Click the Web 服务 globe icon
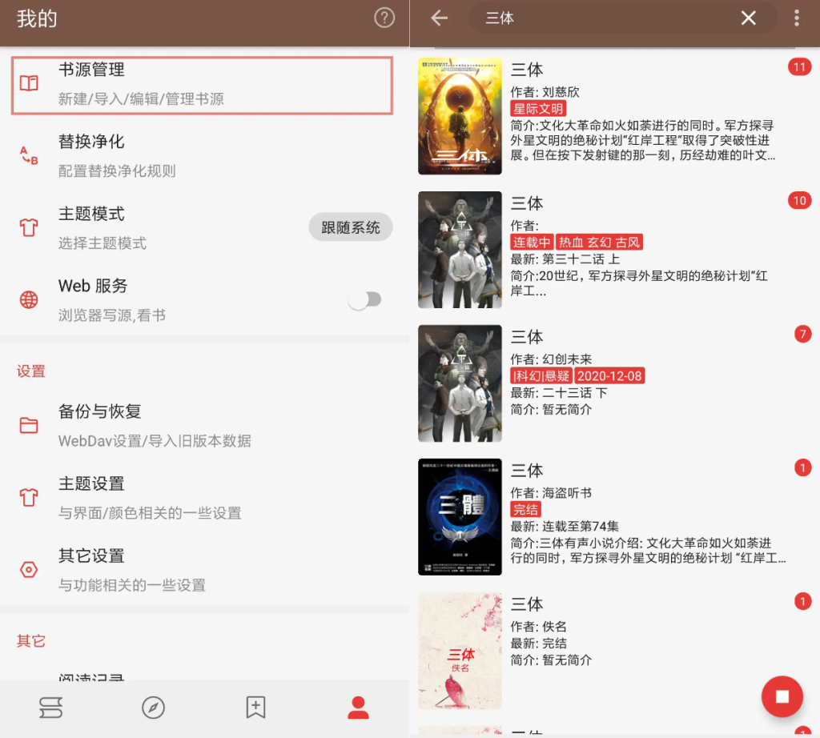Screen dimensions: 820x738 pos(29,299)
